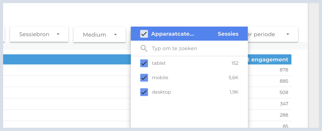Image resolution: width=322 pixels, height=131 pixels.
Task: Select the mobile option label
Action: [x=160, y=77]
